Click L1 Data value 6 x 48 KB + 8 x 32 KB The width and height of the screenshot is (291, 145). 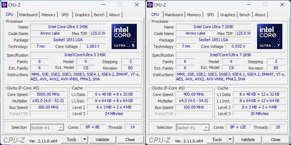(x=114, y=95)
